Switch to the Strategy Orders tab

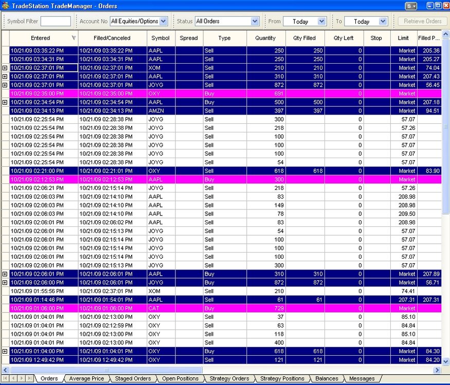[229, 378]
